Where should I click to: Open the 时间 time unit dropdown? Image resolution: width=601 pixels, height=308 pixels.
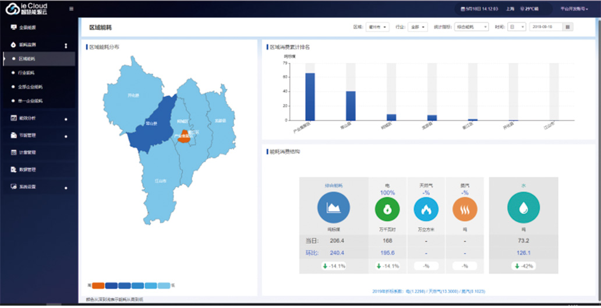click(x=517, y=27)
